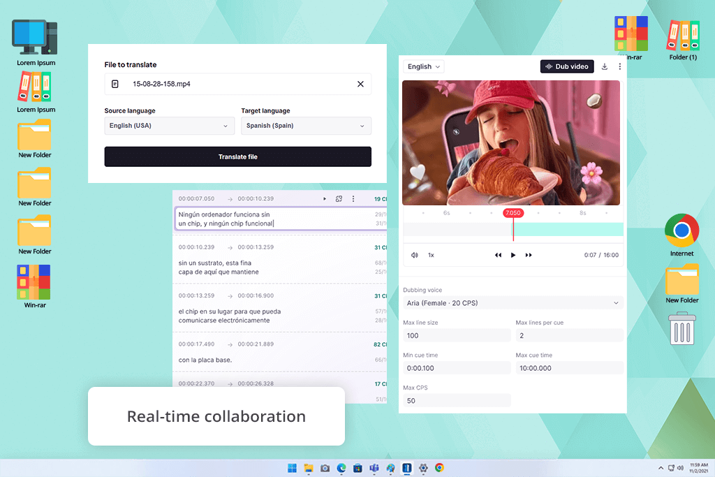Open the Camera app from the taskbar
The height and width of the screenshot is (477, 715).
(x=325, y=468)
